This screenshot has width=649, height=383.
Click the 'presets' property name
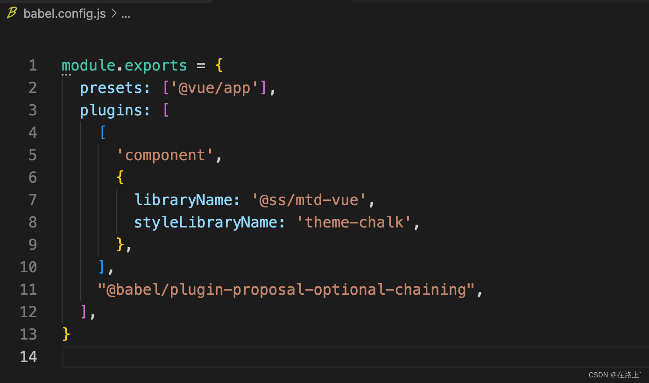pyautogui.click(x=111, y=88)
